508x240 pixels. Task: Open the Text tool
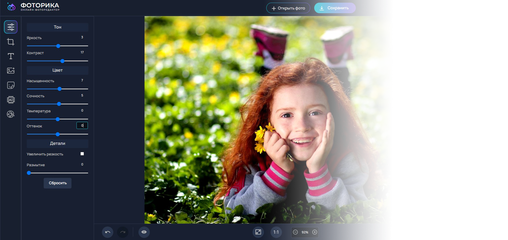click(11, 56)
